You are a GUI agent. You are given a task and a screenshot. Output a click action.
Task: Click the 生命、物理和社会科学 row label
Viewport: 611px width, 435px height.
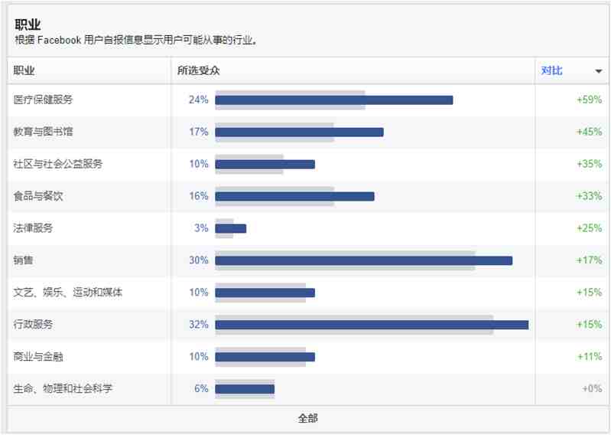click(63, 388)
